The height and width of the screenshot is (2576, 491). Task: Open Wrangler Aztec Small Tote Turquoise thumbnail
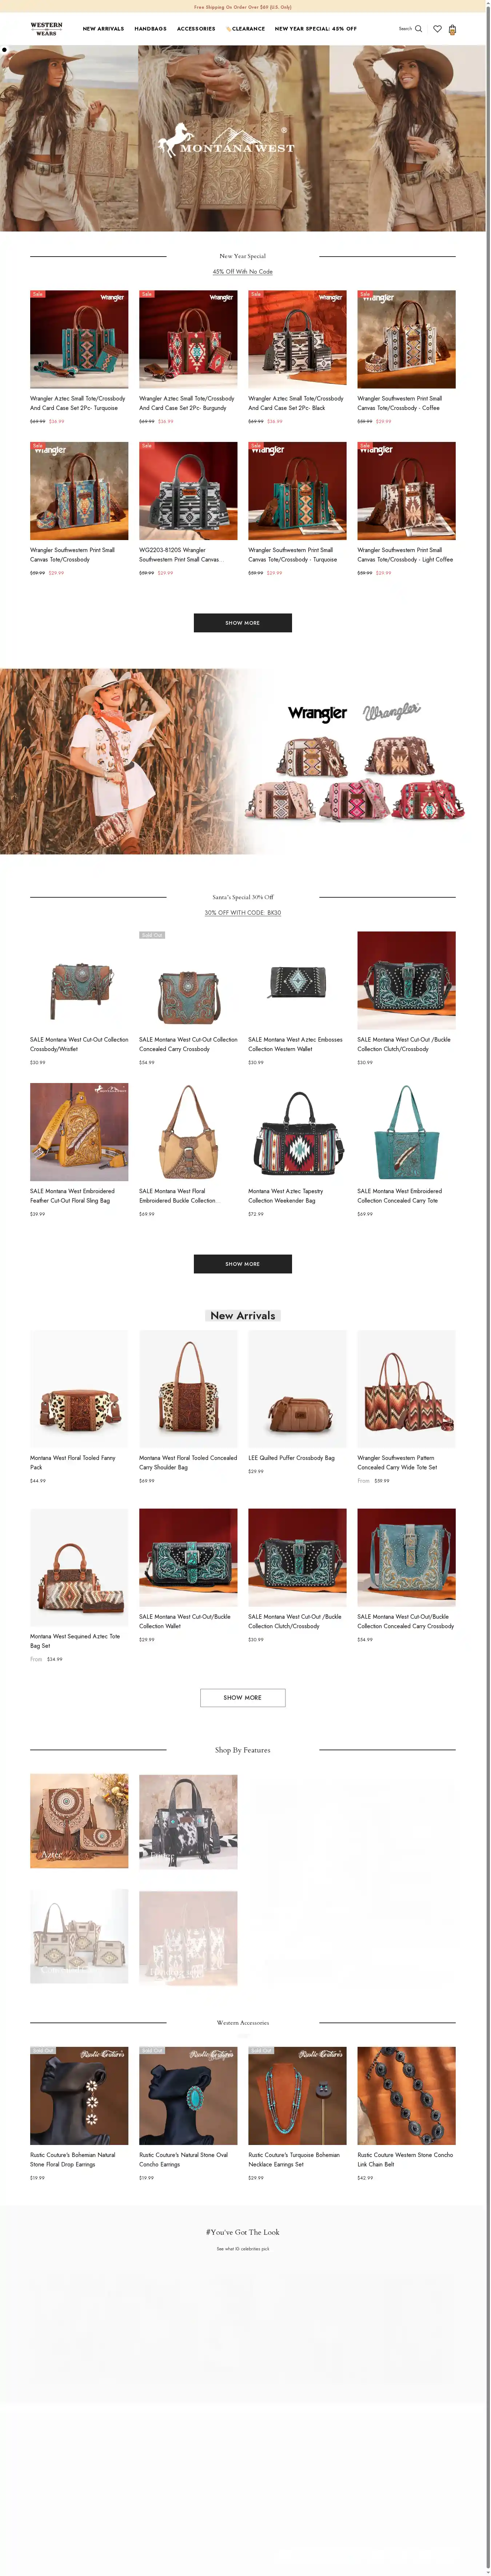tap(79, 339)
